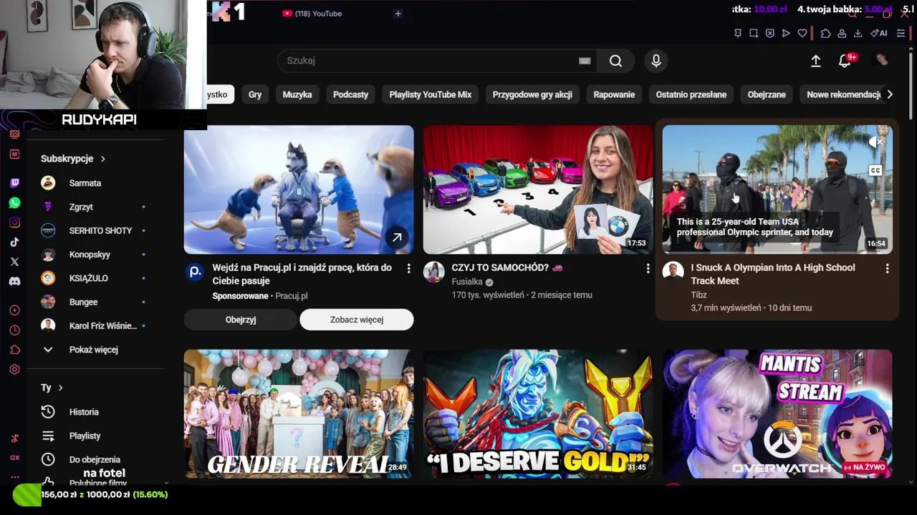This screenshot has height=515, width=917.
Task: Open the browser profile icon in toolbar
Action: point(842,33)
